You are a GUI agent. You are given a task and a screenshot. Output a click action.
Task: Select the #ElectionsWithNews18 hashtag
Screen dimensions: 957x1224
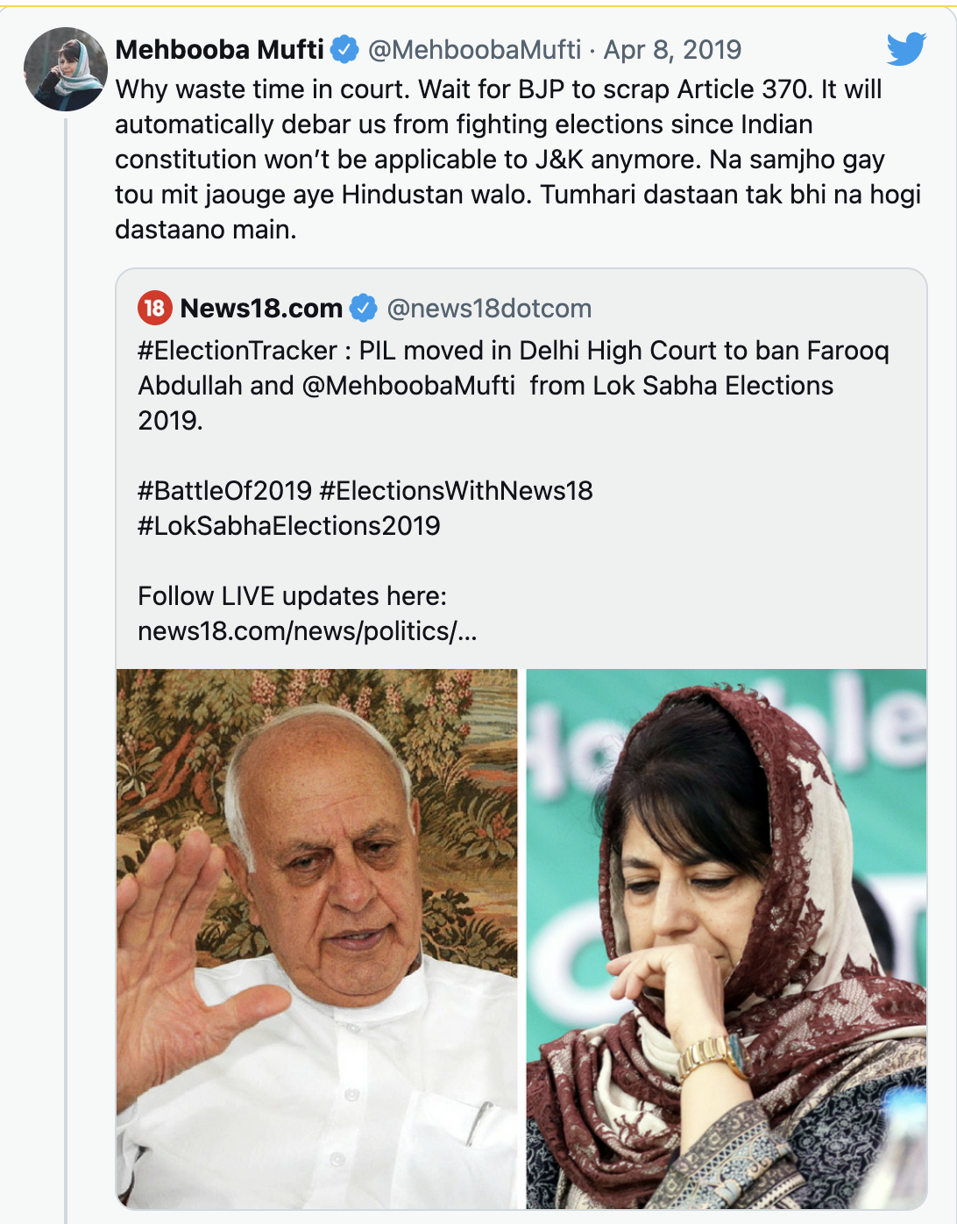click(456, 491)
